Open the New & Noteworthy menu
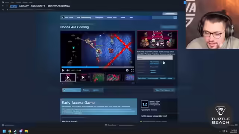Viewport: 239px width, 134px height. coord(84,17)
